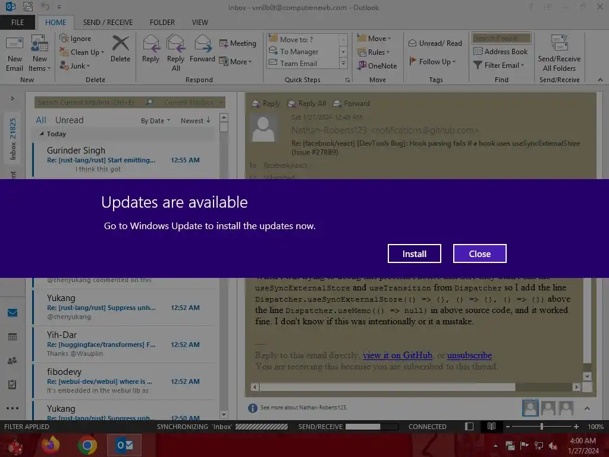Click the taskbar volume muted icon
609x457 pixels.
pos(553,446)
